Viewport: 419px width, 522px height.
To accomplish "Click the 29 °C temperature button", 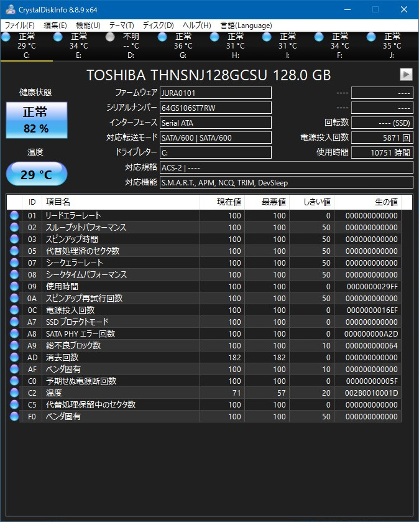I will (x=36, y=174).
